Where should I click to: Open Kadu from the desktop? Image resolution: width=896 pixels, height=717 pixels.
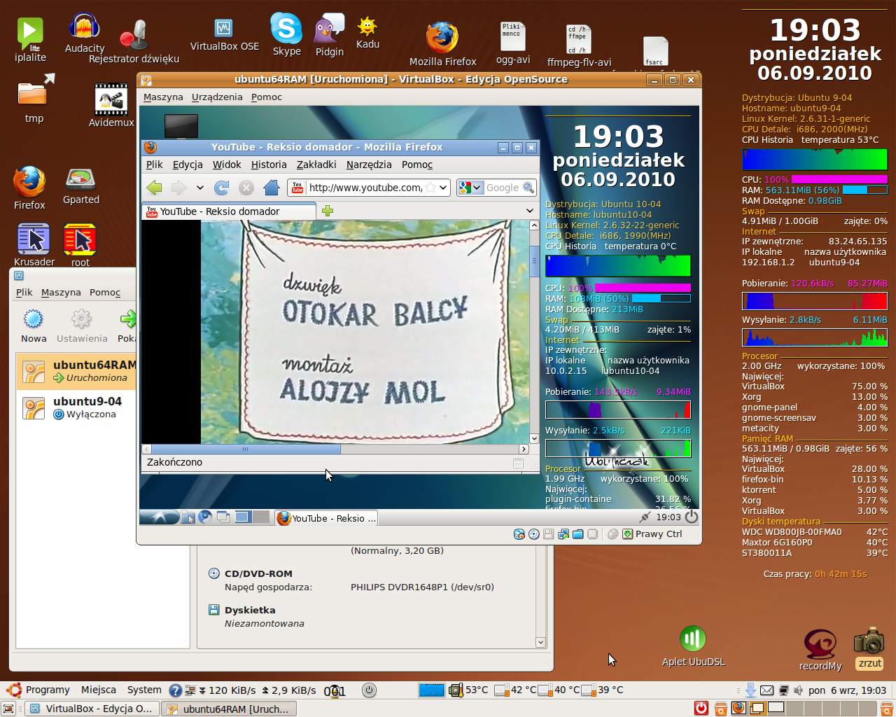click(x=367, y=32)
